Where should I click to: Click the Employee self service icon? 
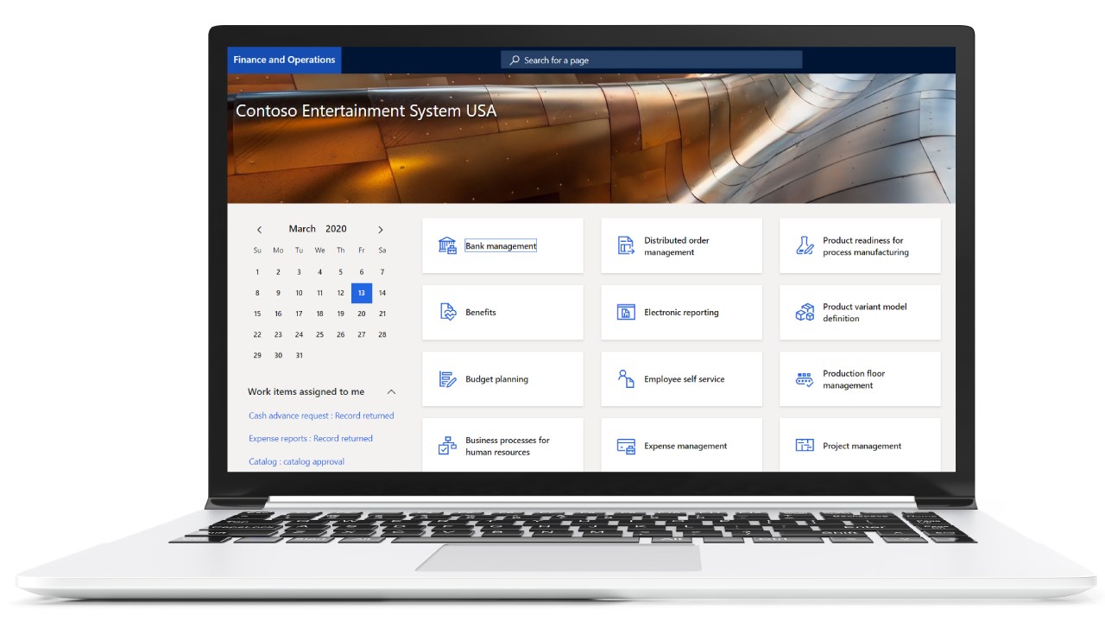[626, 379]
